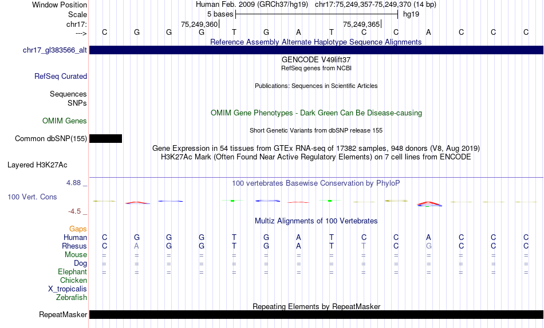The height and width of the screenshot is (328, 544).
Task: Click the Gaps row label
Action: click(78, 229)
